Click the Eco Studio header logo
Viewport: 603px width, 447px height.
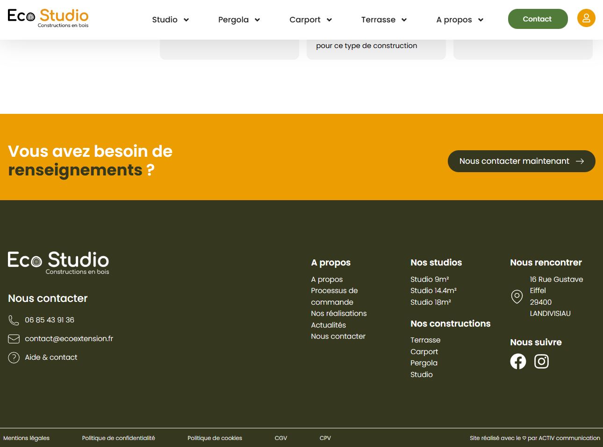[x=48, y=18]
